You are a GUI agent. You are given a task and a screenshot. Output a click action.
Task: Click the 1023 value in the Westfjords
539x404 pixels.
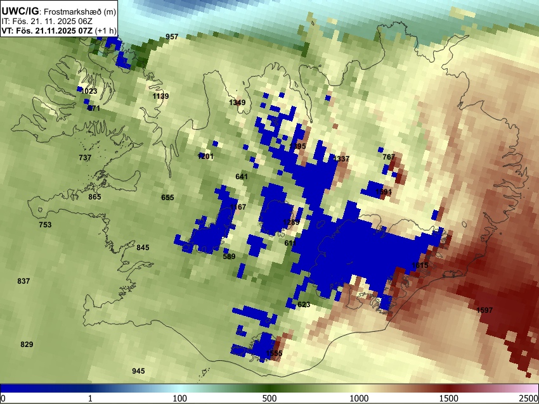point(89,91)
